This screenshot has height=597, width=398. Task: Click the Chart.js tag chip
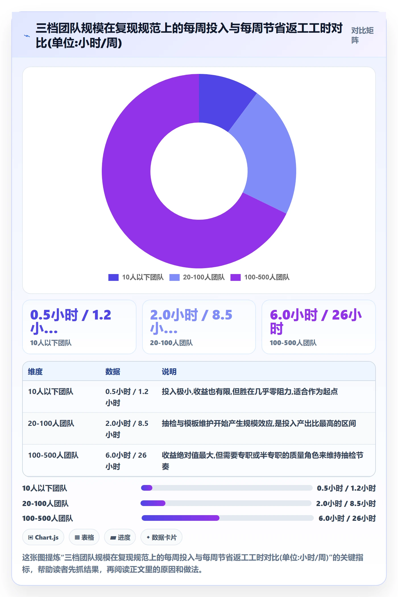tap(43, 537)
